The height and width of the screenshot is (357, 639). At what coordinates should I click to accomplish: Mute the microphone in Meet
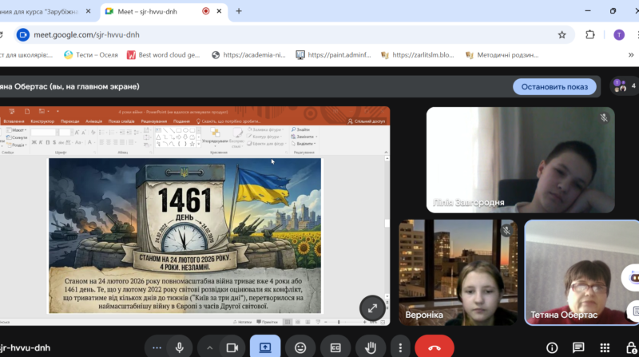(x=180, y=347)
